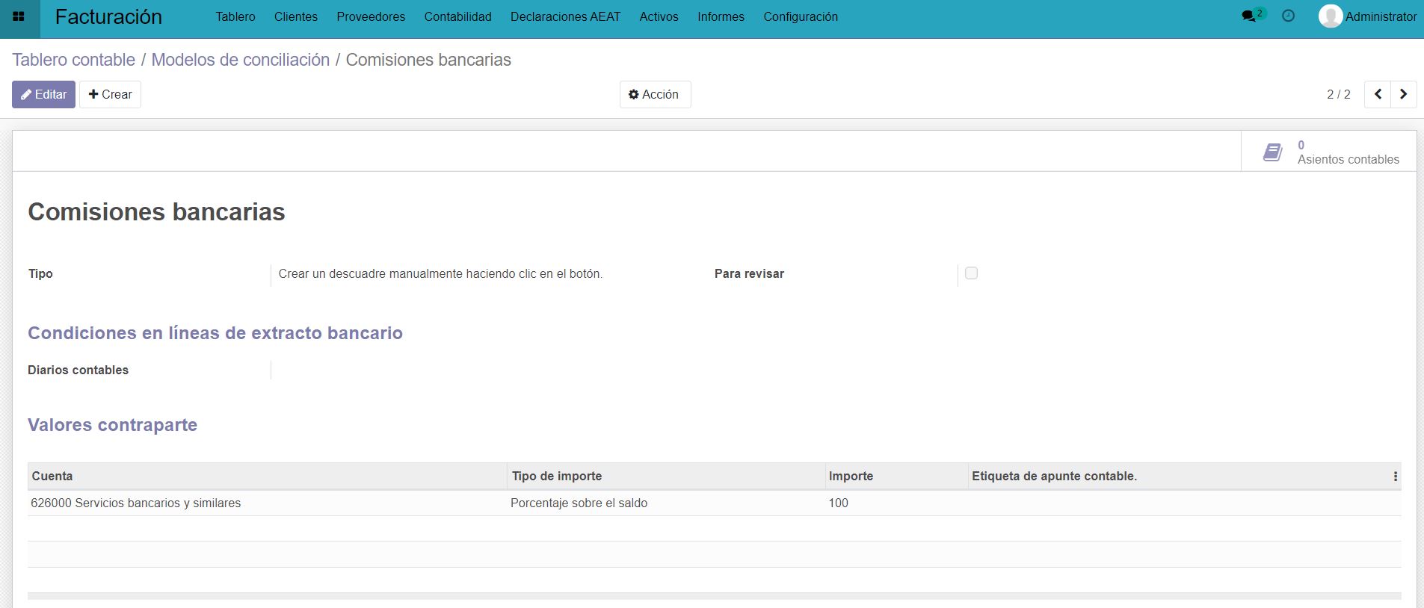Toggle the Para revisar checkbox

(x=971, y=273)
